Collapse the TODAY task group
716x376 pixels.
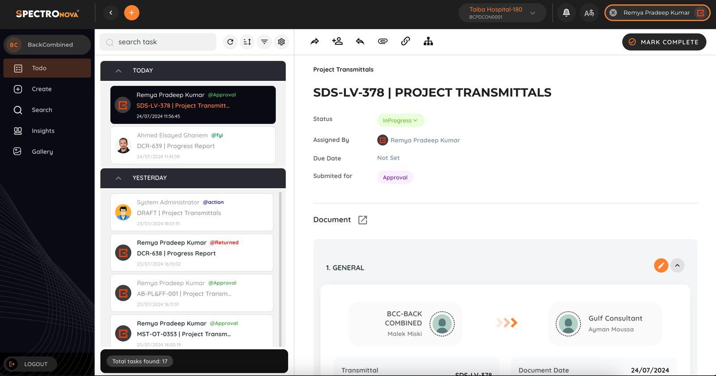tap(118, 71)
